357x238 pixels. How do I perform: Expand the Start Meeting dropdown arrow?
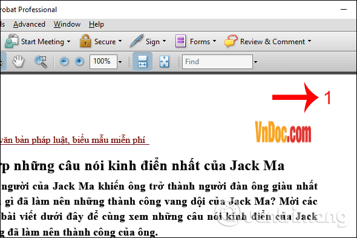pyautogui.click(x=68, y=42)
